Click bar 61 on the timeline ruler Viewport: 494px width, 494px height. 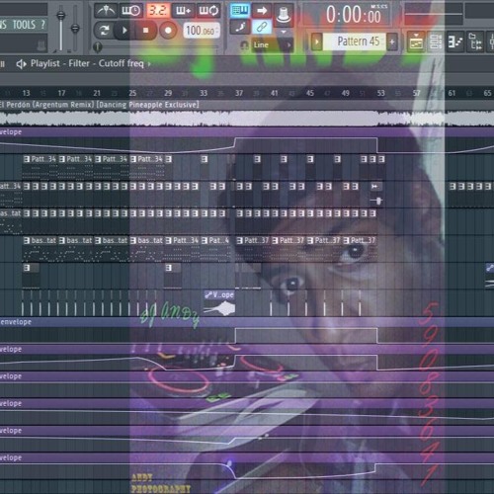click(x=452, y=93)
